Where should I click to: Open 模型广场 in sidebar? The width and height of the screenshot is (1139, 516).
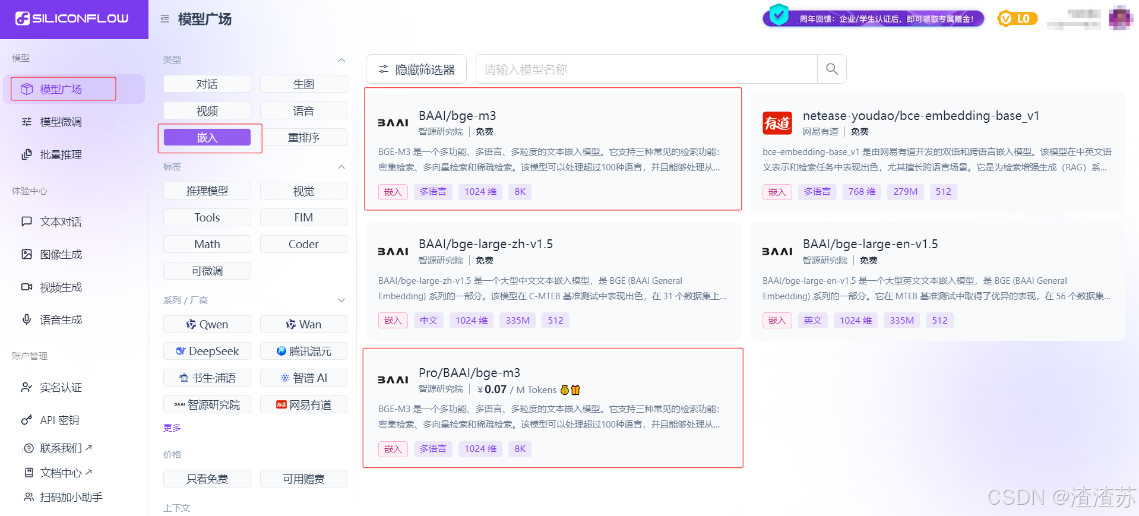(x=74, y=89)
